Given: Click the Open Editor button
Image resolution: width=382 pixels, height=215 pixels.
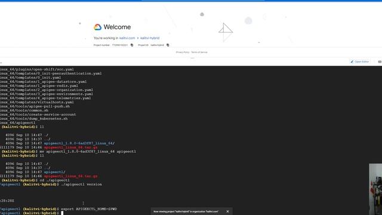Looking at the screenshot, I should (x=359, y=62).
